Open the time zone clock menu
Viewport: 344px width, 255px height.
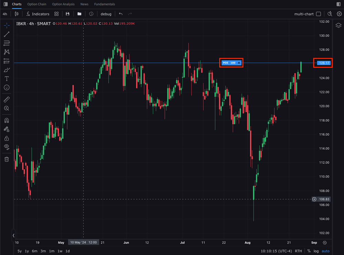(x=276, y=251)
